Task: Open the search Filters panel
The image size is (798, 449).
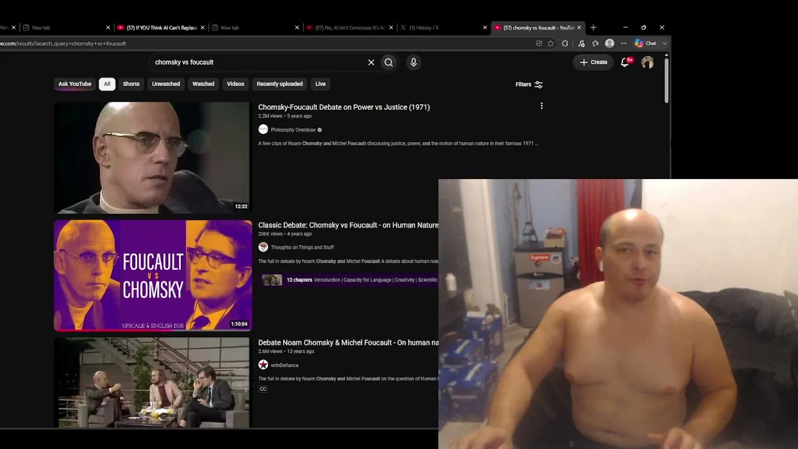Action: click(529, 84)
